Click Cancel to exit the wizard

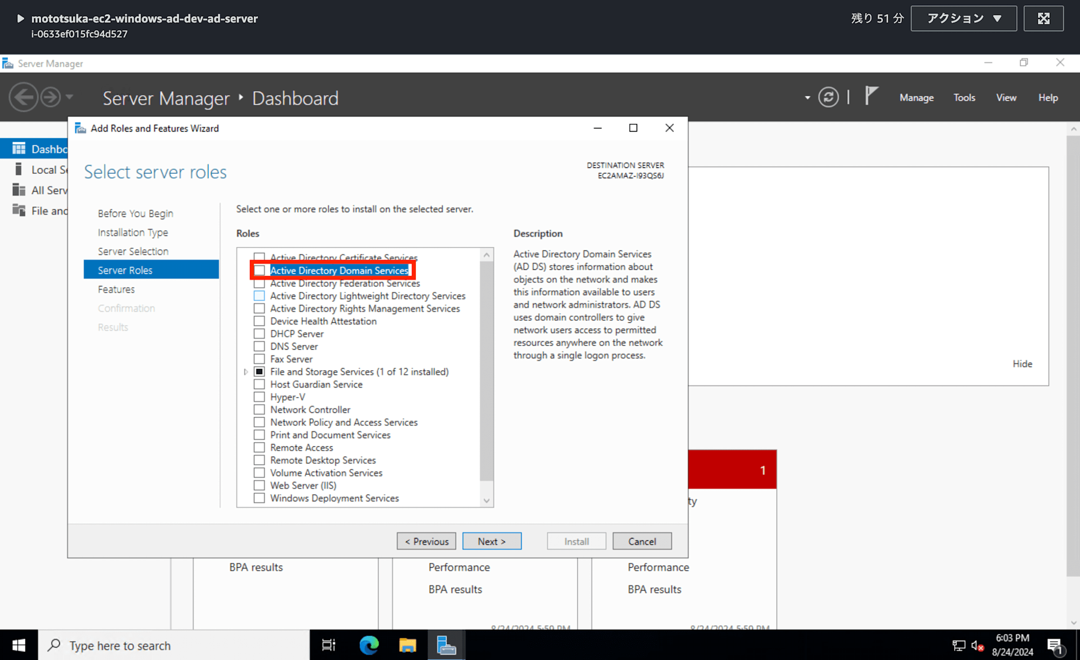point(642,541)
